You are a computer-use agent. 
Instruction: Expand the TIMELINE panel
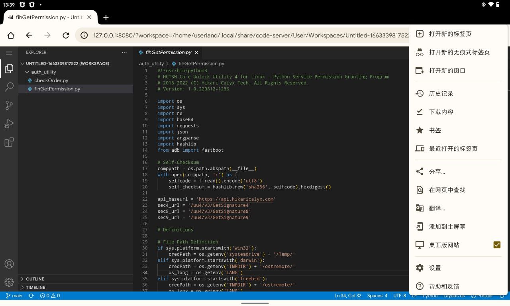[76, 287]
